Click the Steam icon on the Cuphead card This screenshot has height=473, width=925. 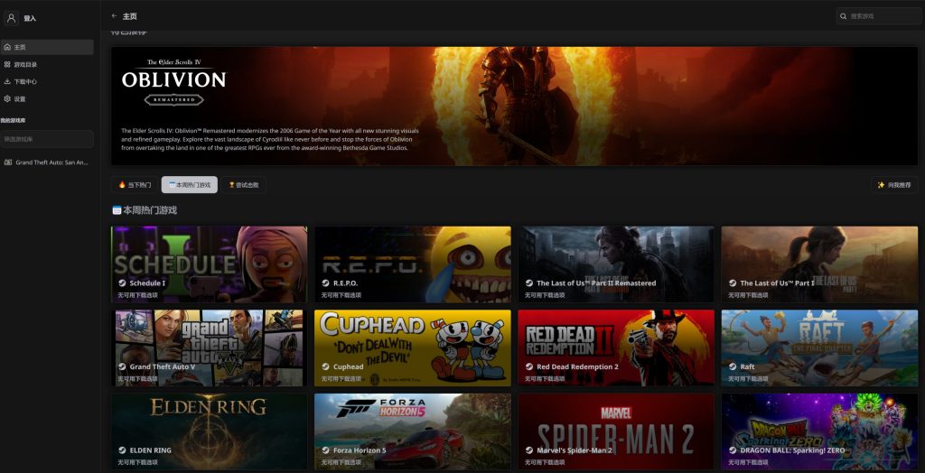pyautogui.click(x=325, y=366)
